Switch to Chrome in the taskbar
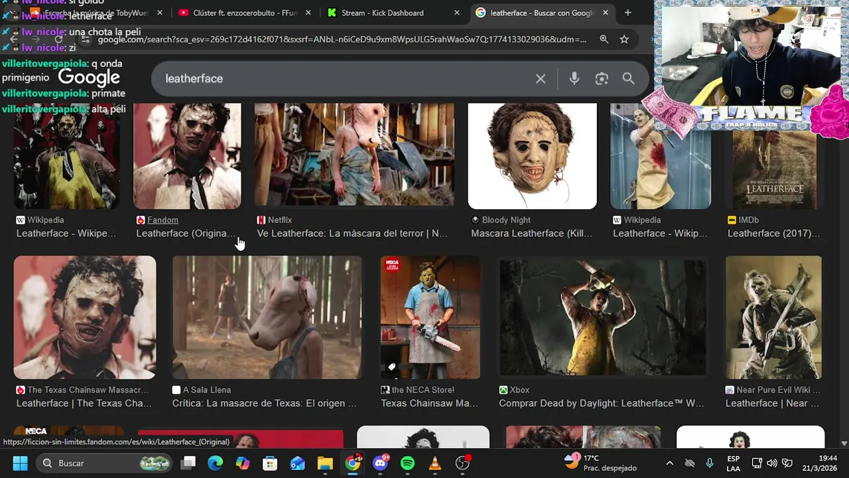 353,463
